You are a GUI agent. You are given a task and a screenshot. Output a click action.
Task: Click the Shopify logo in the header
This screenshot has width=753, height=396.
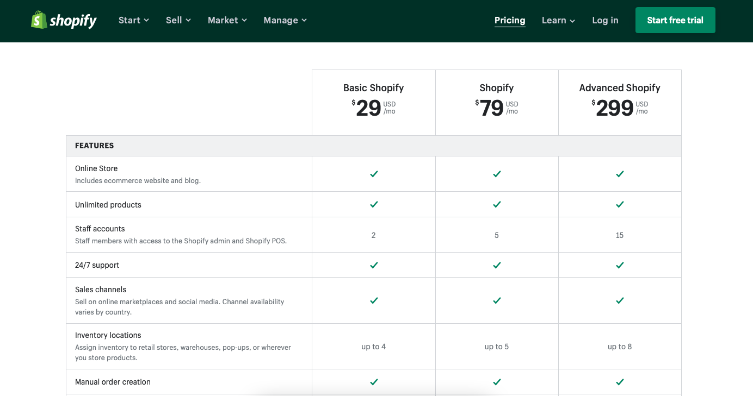64,20
